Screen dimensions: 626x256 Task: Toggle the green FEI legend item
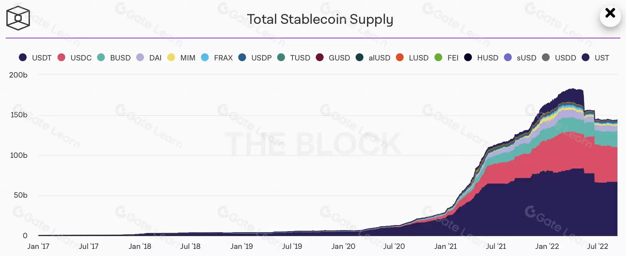click(446, 58)
